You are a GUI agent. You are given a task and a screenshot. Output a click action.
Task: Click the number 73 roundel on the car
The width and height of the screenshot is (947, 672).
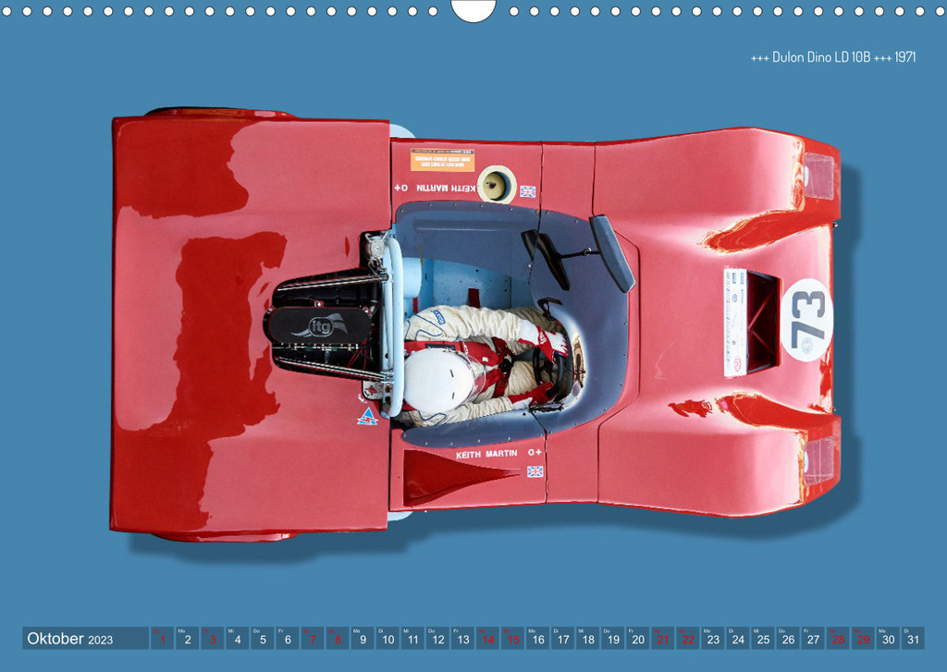(x=806, y=320)
